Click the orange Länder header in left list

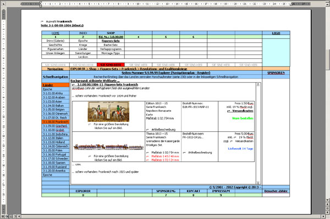(56, 85)
